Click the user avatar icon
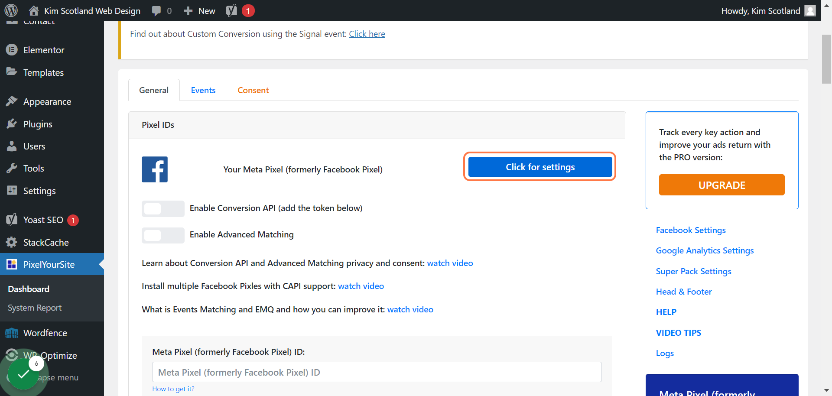Screen dimensions: 832x396 coord(810,10)
